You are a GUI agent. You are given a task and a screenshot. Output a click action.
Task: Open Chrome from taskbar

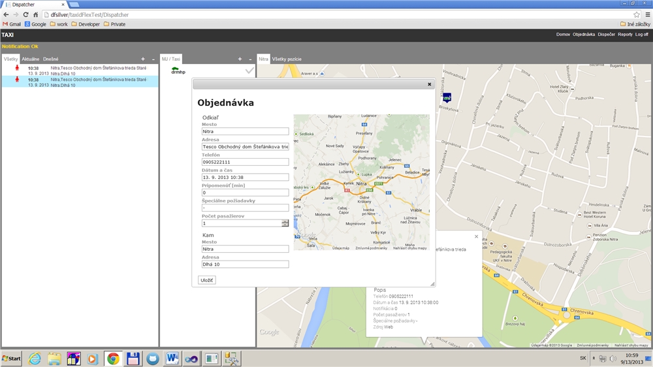[113, 359]
